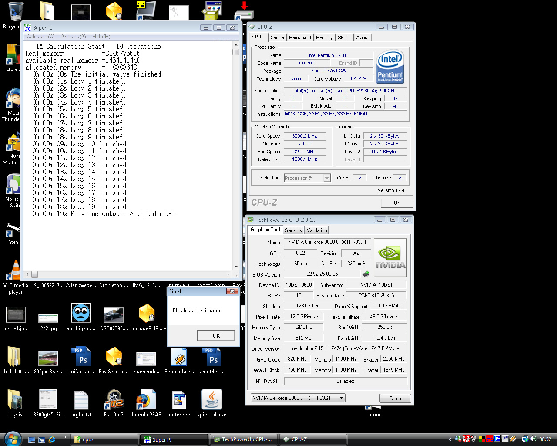Switch to the Cache tab in CPU-Z
The width and height of the screenshot is (557, 446).
pos(277,37)
